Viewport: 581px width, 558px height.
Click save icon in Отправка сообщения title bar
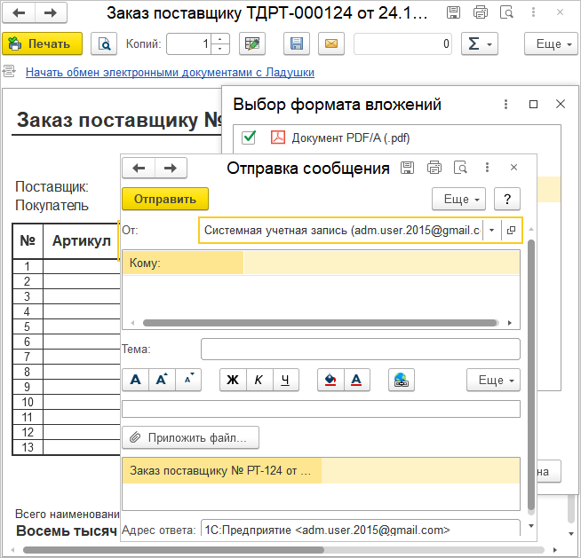tap(407, 168)
